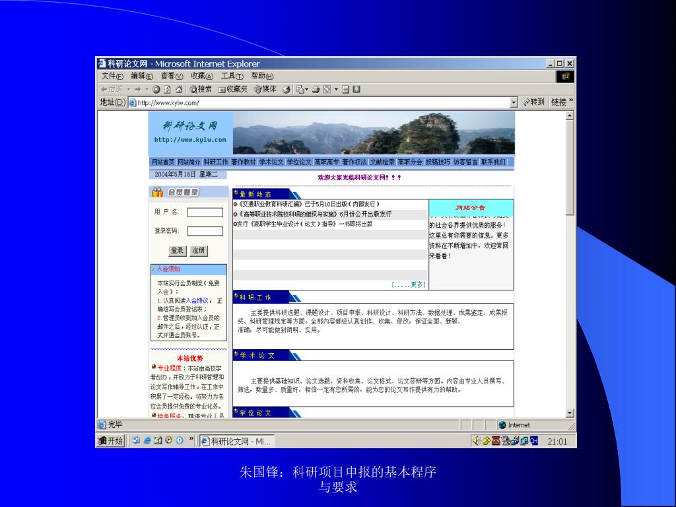Click the Mail icon in toolbar

coord(300,89)
